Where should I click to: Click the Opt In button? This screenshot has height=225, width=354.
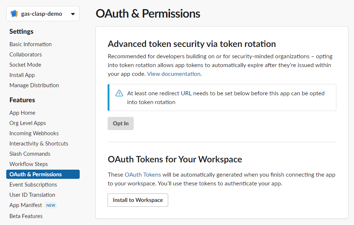120,123
